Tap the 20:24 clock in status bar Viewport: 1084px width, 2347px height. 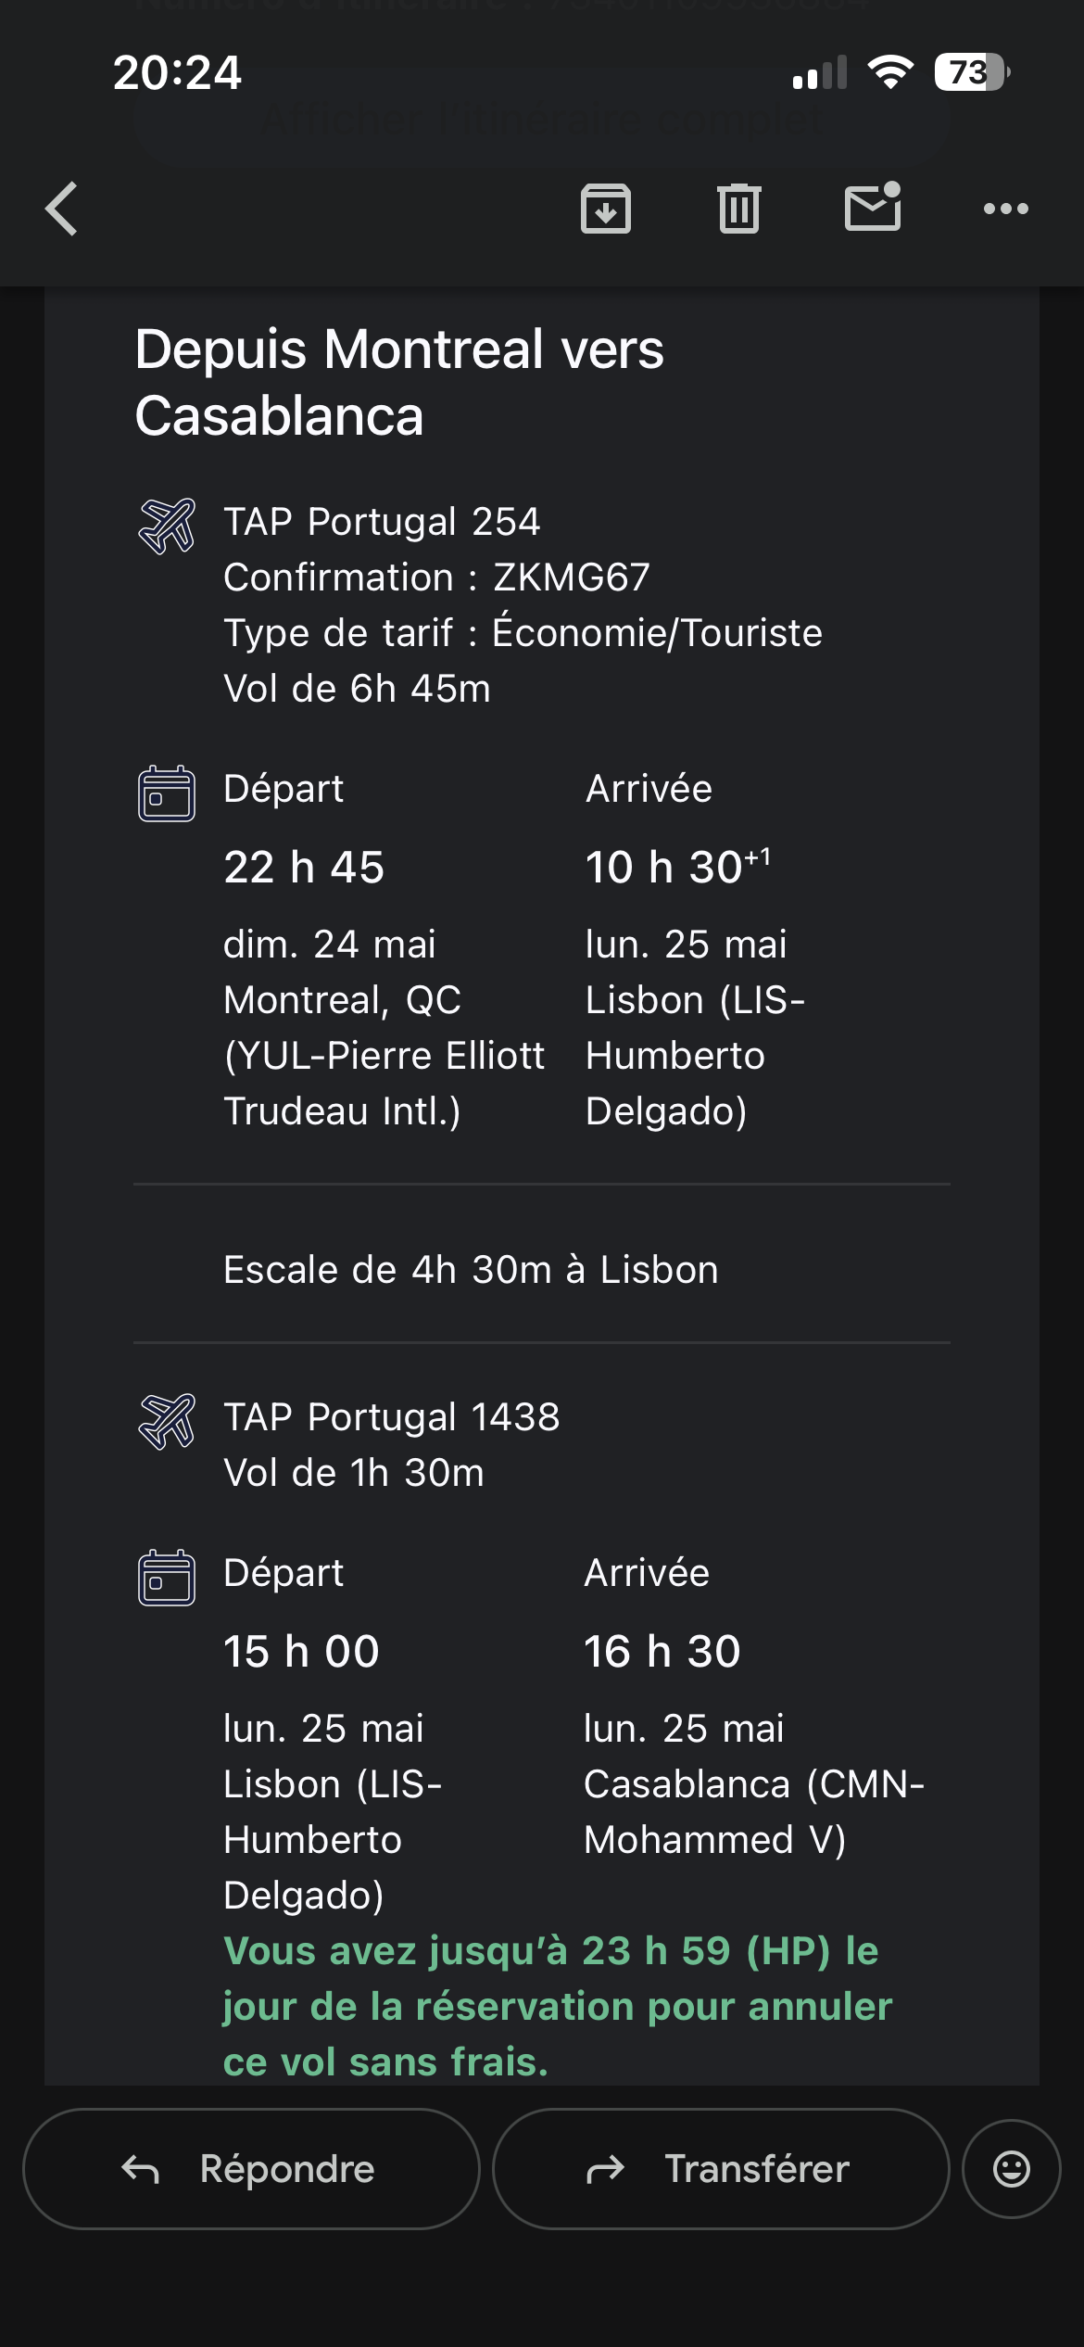[x=177, y=72]
